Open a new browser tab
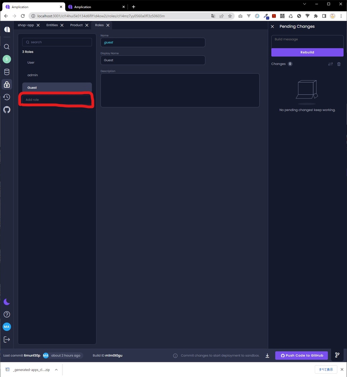 (x=134, y=7)
